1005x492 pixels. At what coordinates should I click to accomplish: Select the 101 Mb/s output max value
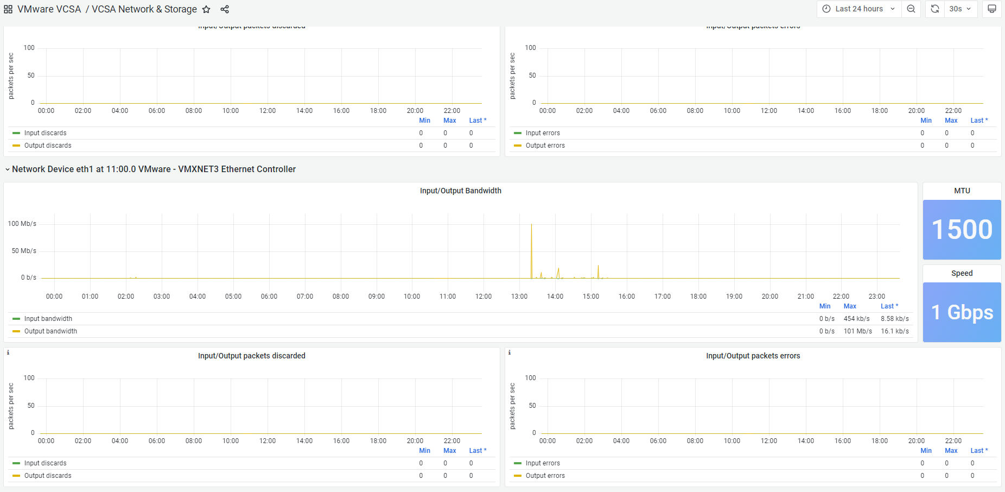(858, 331)
